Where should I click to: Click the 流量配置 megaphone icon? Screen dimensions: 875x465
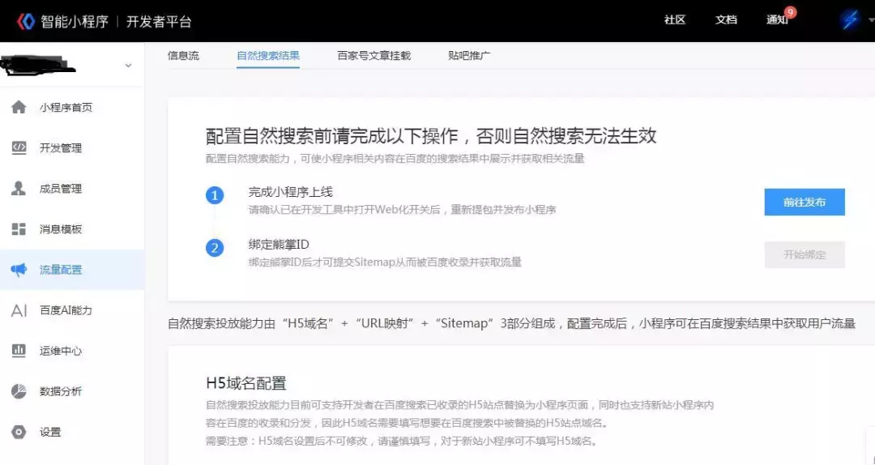[19, 270]
